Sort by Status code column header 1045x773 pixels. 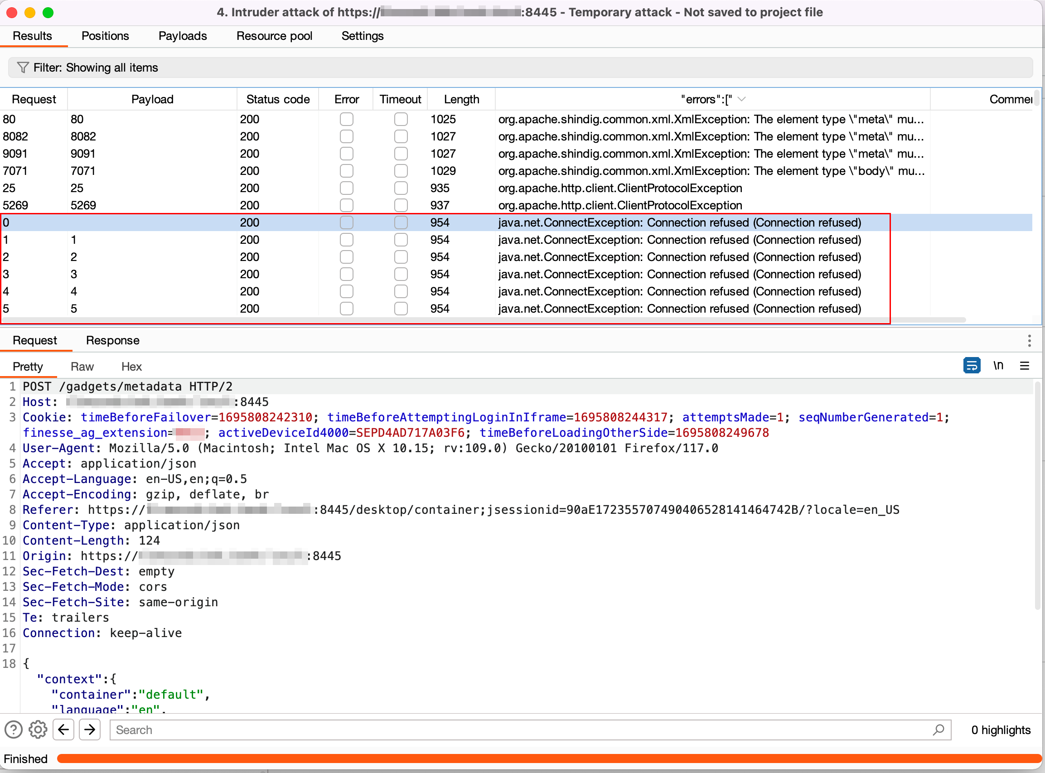[278, 99]
